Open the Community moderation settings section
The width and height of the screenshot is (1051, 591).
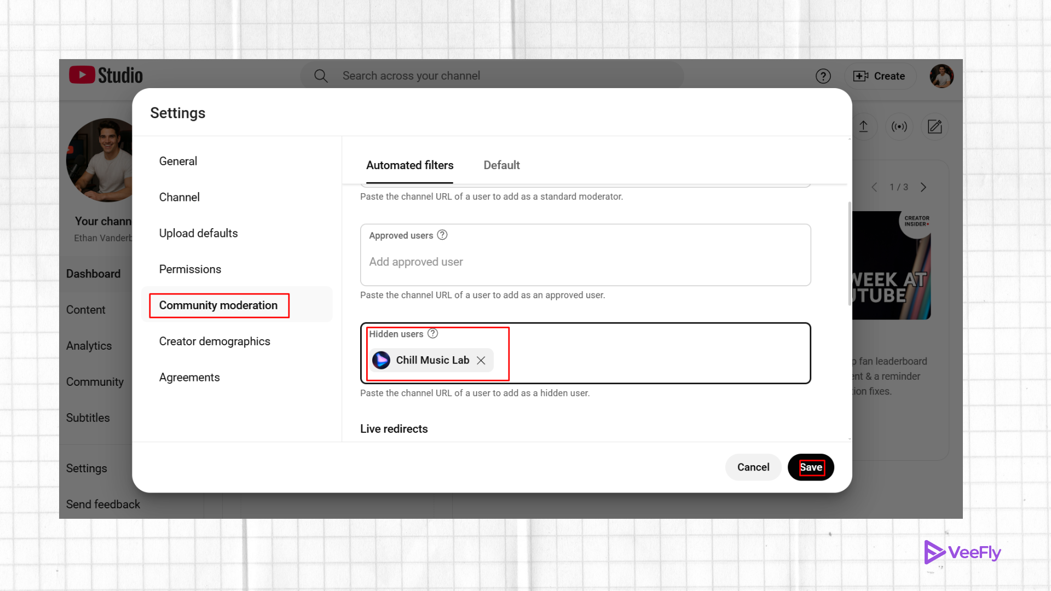point(218,305)
